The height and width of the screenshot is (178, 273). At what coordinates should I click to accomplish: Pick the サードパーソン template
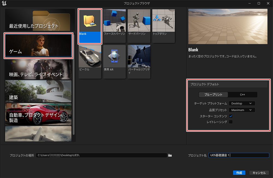click(x=139, y=26)
